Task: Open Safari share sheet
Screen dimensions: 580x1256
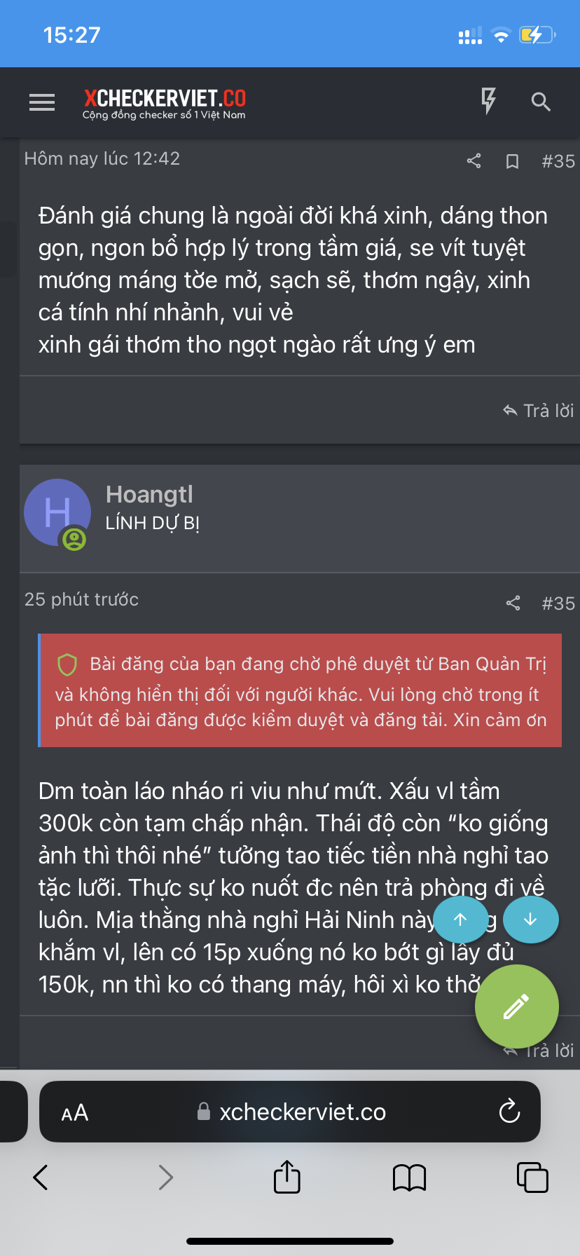Action: point(286,1176)
